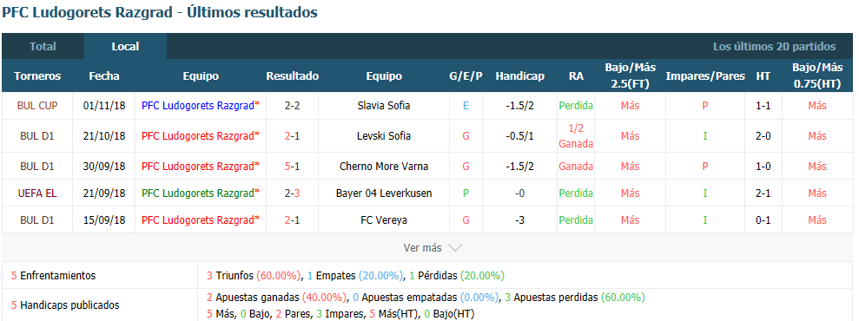Open Bayer 04 Leverkusen team link
Viewport: 859px width, 321px height.
click(384, 193)
